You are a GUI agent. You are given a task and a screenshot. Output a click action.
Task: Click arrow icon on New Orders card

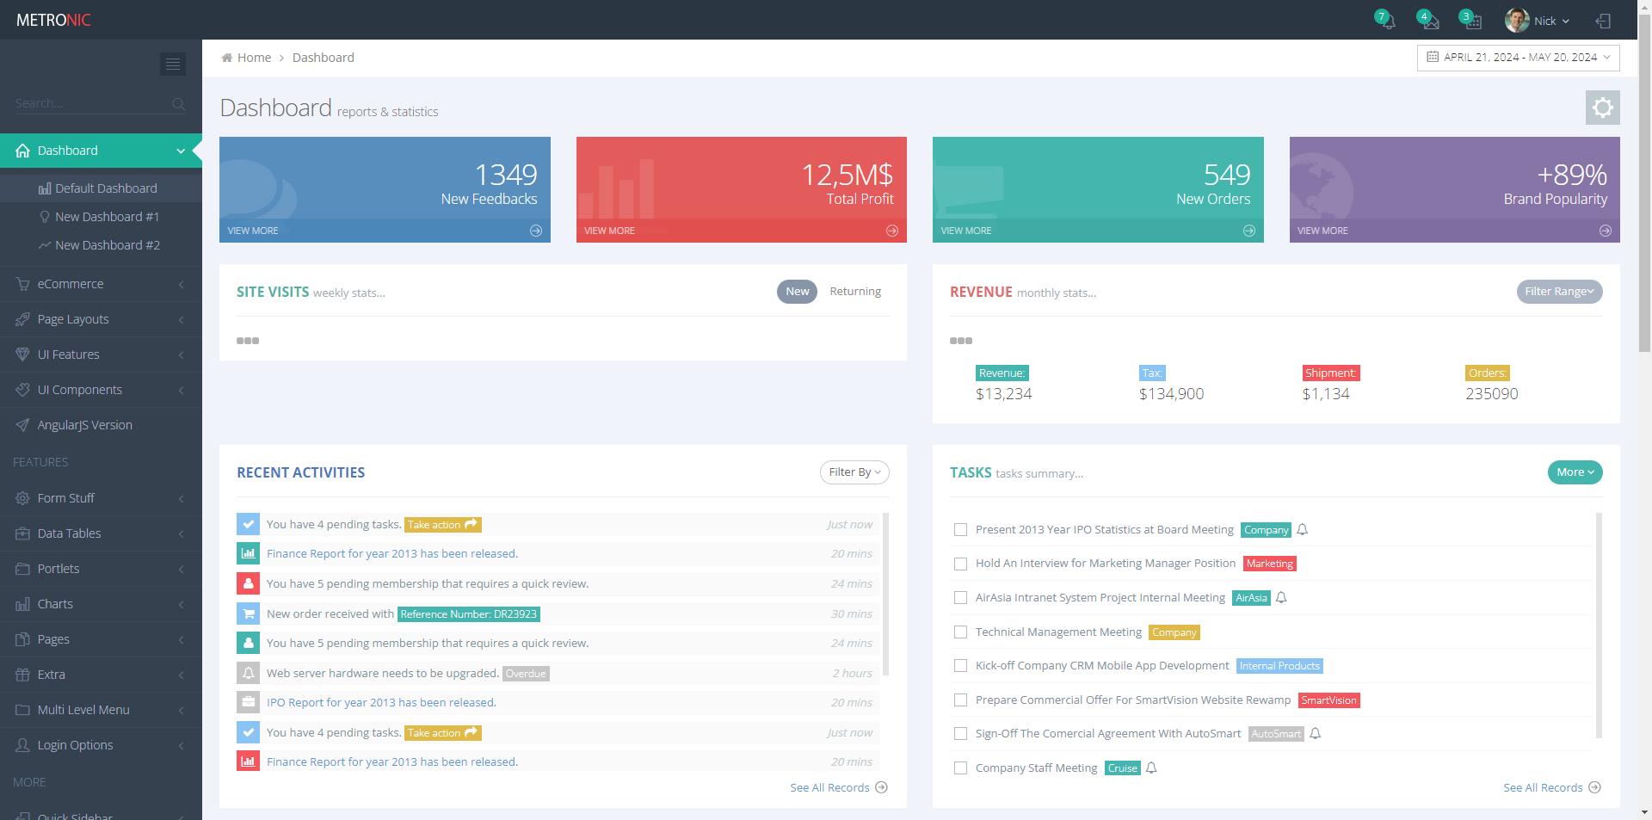1249,231
